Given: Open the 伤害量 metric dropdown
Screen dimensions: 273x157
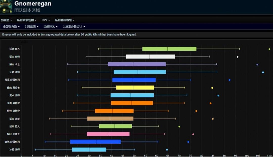Looking at the screenshot, I should [x=6, y=20].
